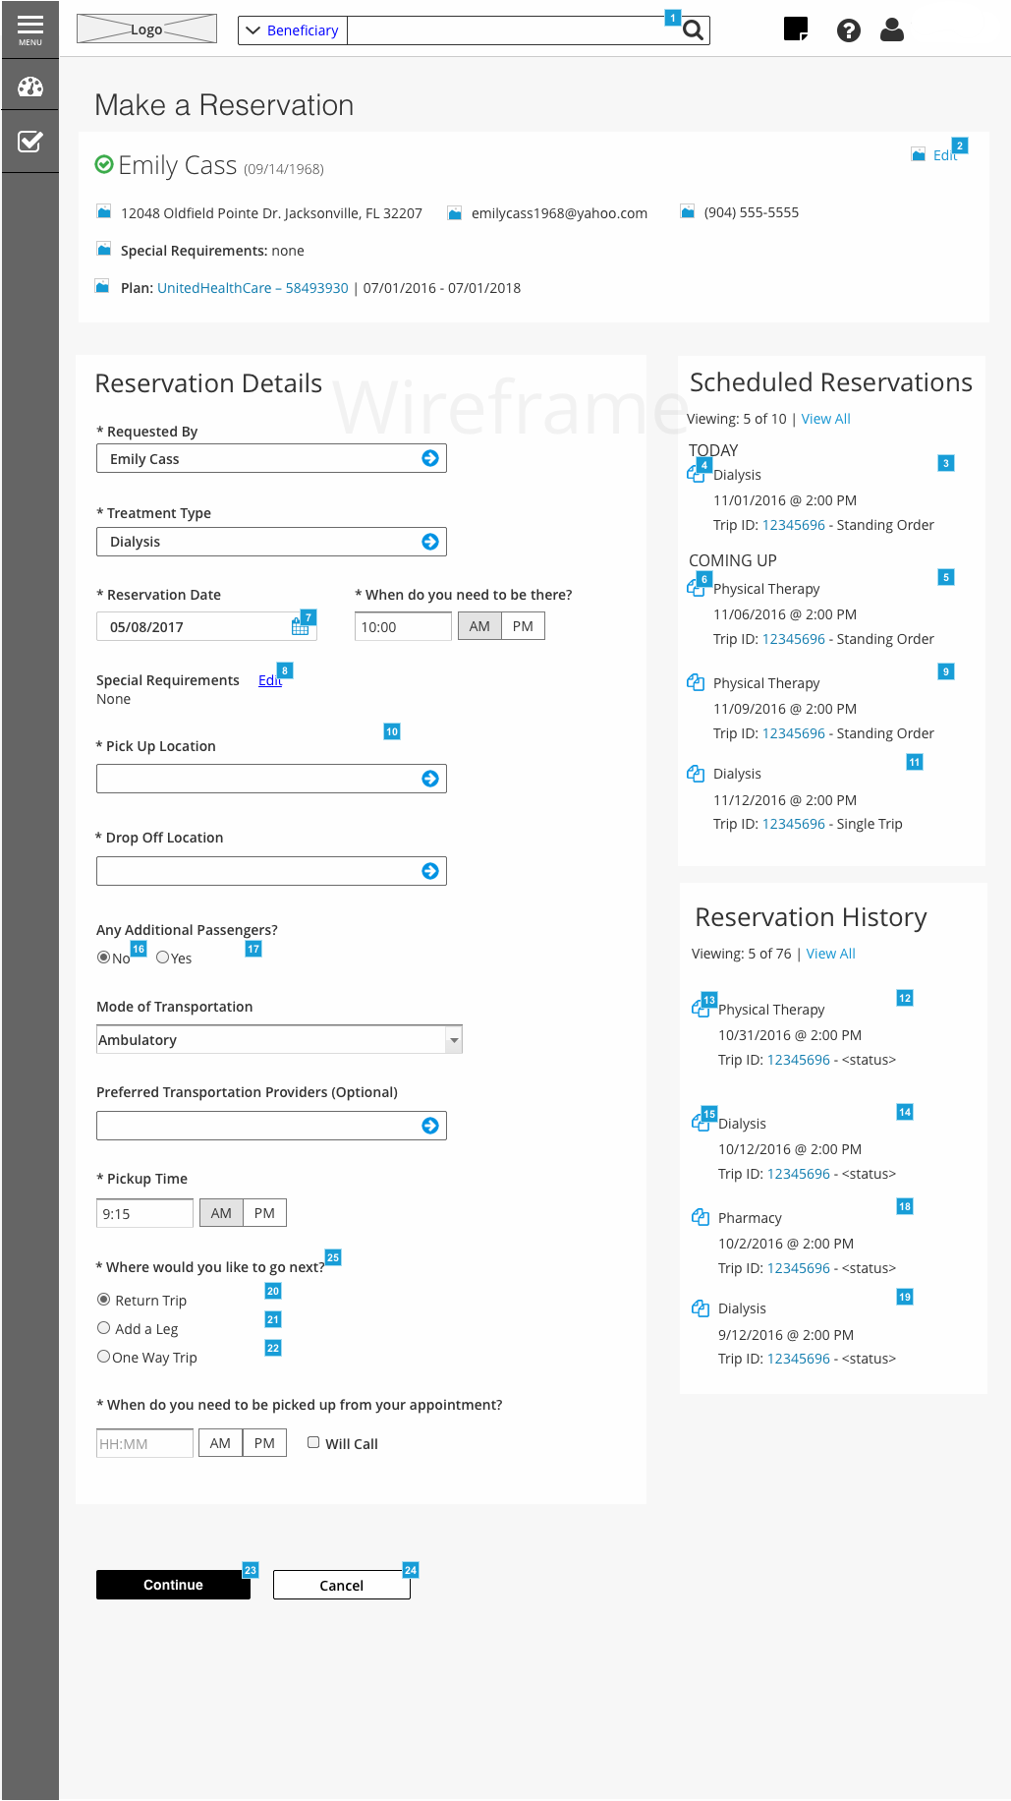
Task: Click copy icon for 10/31/2016 Physical Therapy history
Action: coord(701,1008)
